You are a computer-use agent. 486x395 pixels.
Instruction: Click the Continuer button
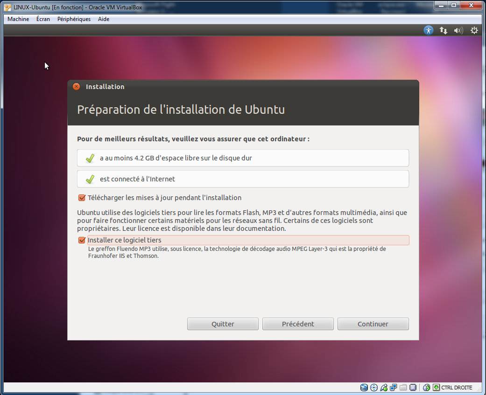coord(373,324)
